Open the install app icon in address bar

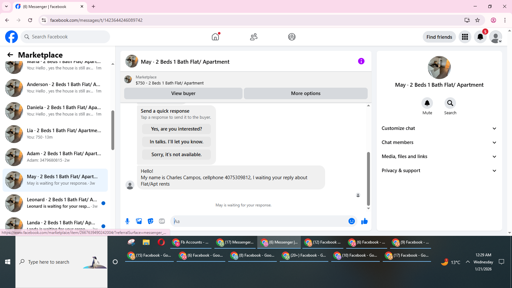467,20
